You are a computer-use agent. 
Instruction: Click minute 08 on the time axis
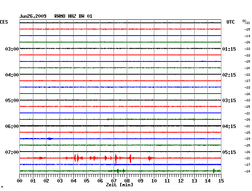coord(127,181)
